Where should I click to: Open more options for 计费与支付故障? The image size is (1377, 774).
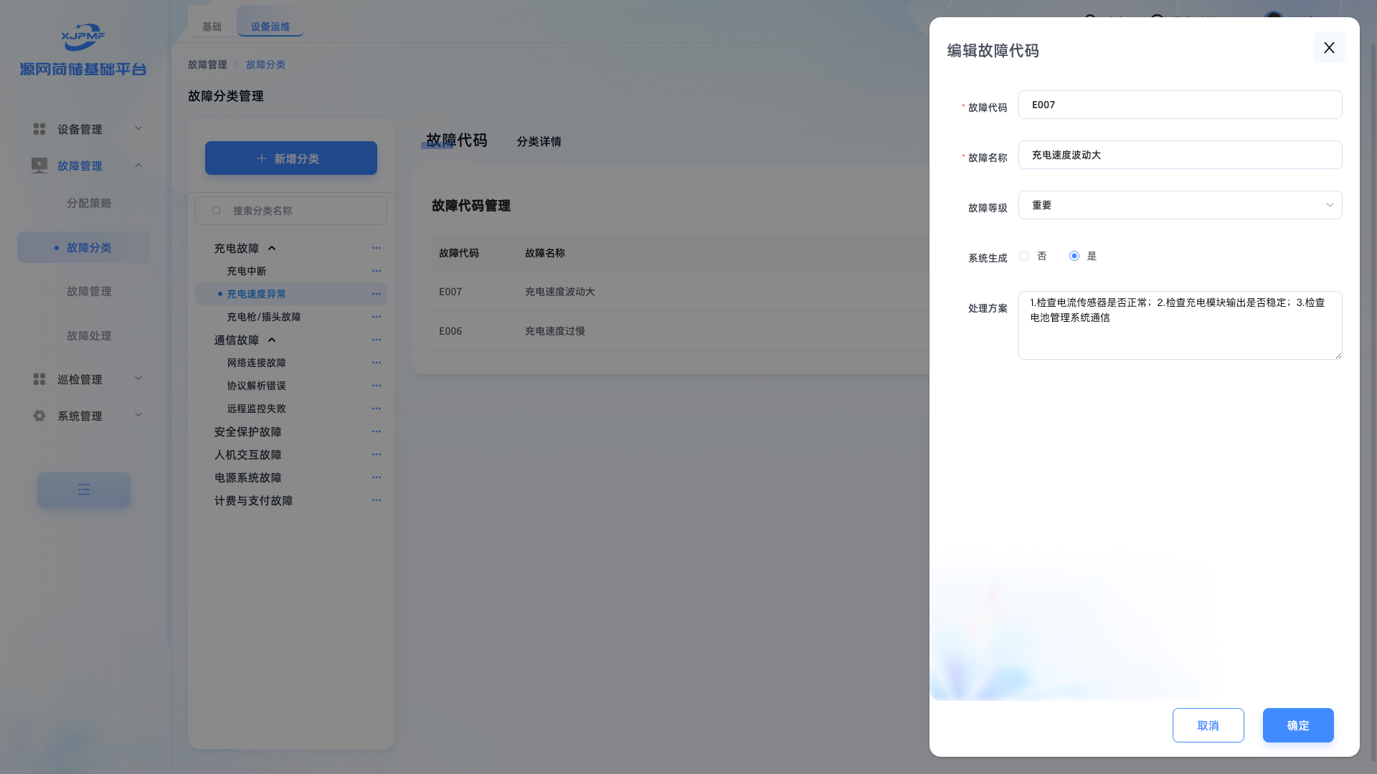click(376, 500)
